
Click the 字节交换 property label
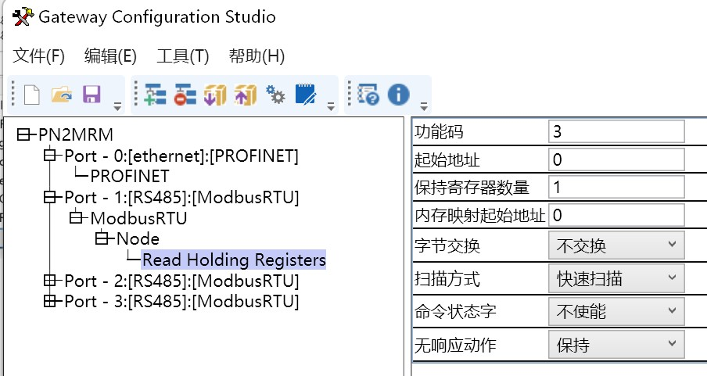tap(447, 246)
